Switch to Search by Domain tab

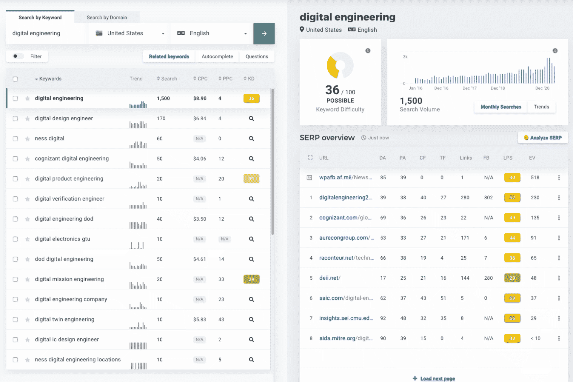(x=107, y=18)
